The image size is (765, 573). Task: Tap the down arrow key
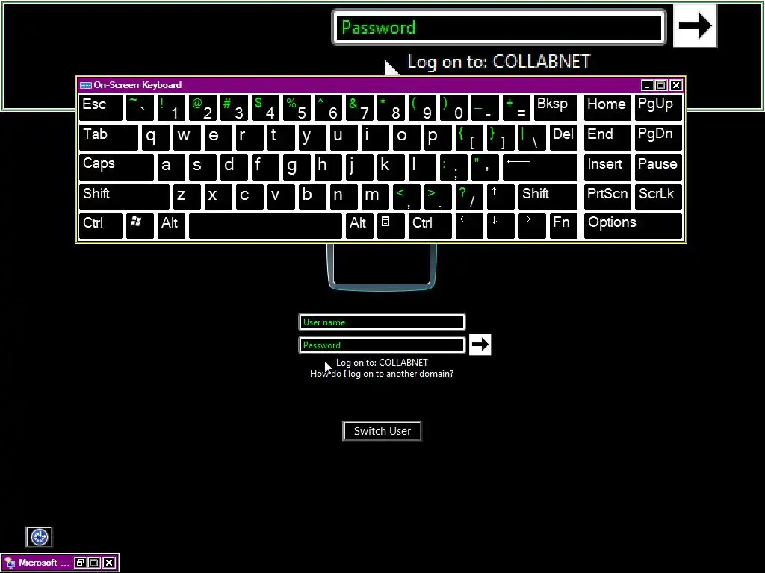[501, 226]
